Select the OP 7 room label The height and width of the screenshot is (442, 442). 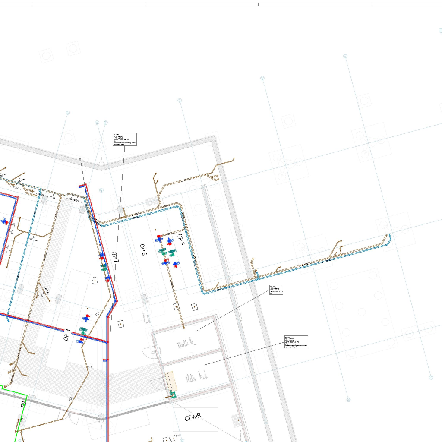coord(115,257)
